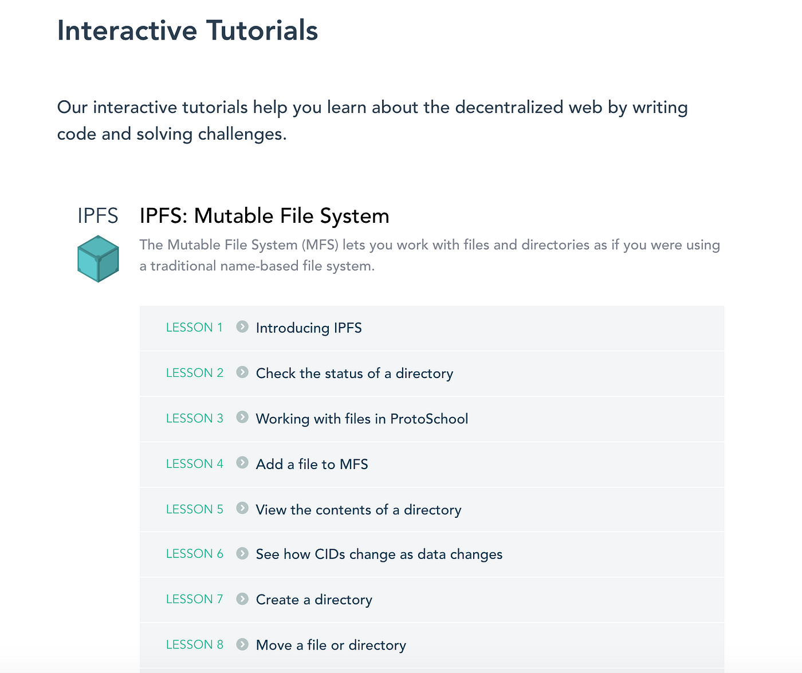Click the LESSON 1 label

(194, 327)
